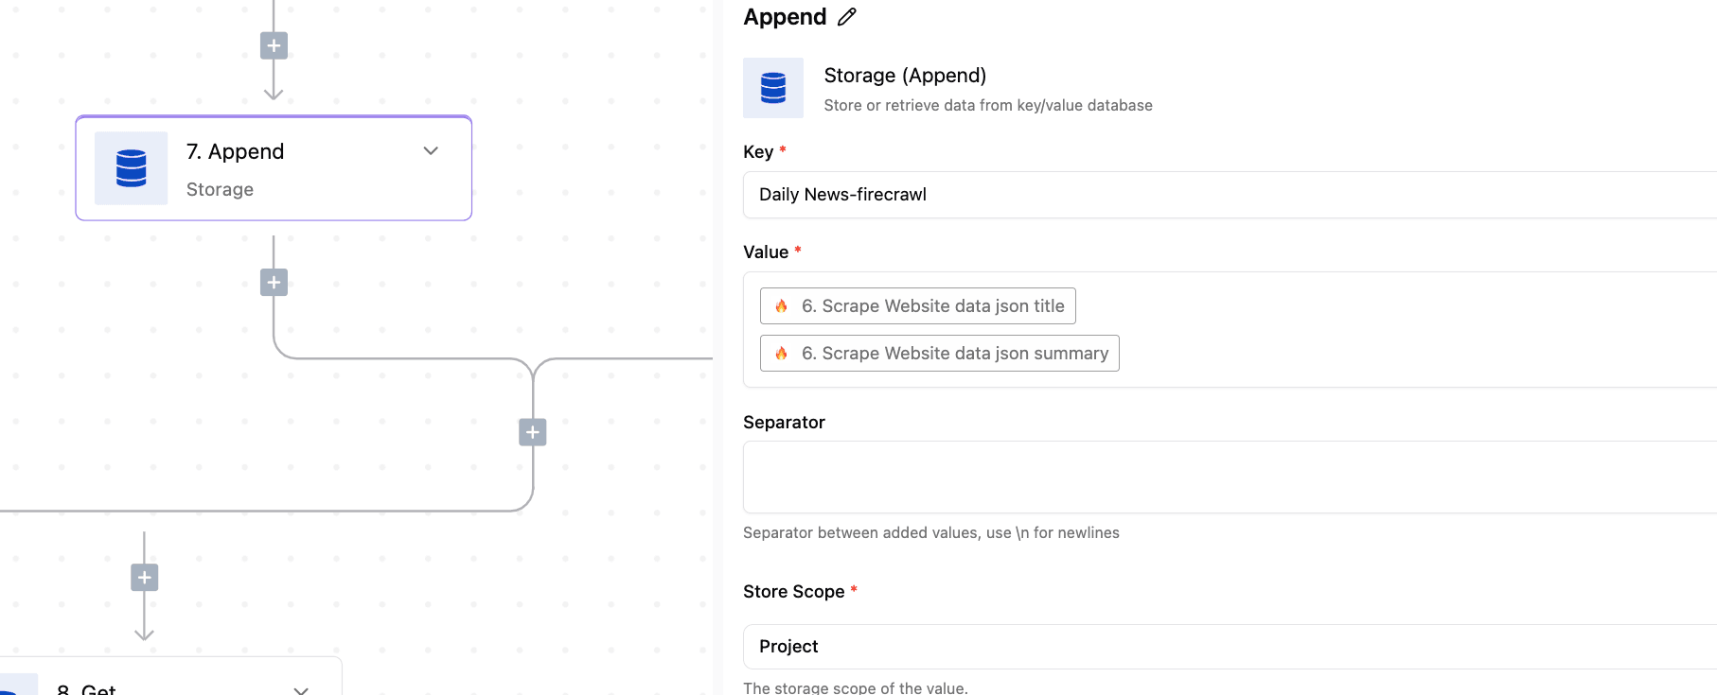
Task: Select the 7. Append Storage node
Action: 274,168
